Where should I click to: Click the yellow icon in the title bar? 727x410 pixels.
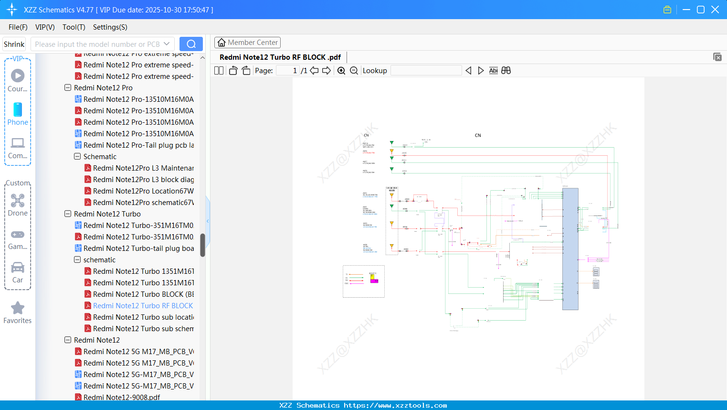point(667,10)
